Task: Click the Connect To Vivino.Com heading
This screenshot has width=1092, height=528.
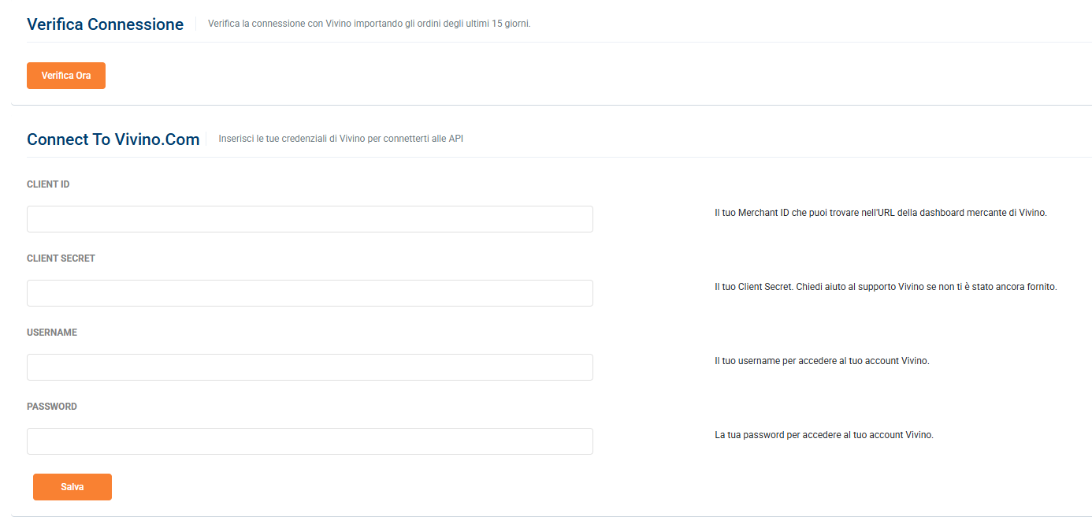Action: (x=113, y=139)
